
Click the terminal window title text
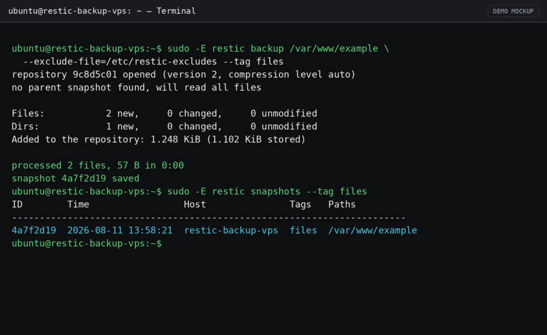(x=102, y=11)
